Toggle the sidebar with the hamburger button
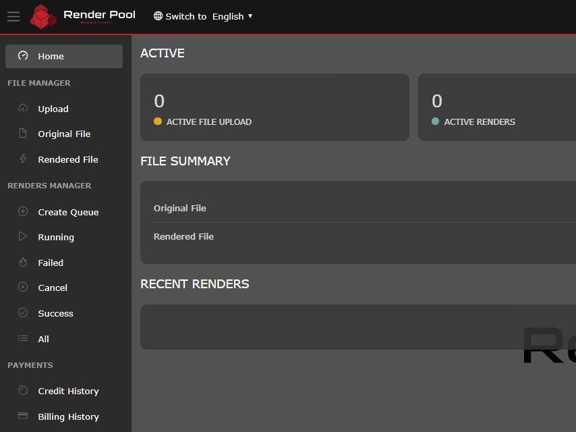The height and width of the screenshot is (432, 576). pos(13,16)
